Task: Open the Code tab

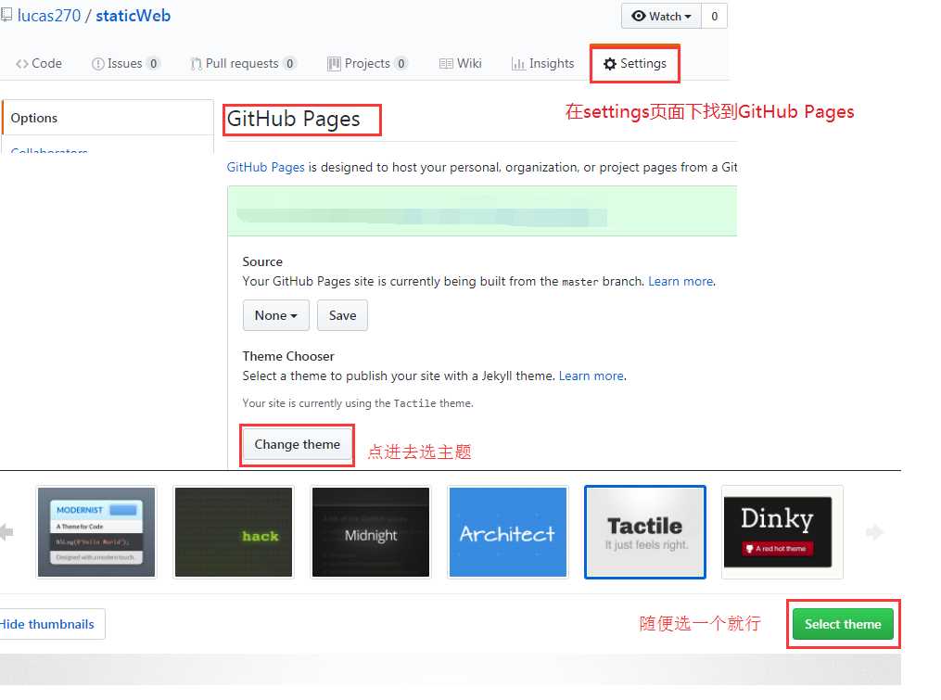Action: coord(38,64)
